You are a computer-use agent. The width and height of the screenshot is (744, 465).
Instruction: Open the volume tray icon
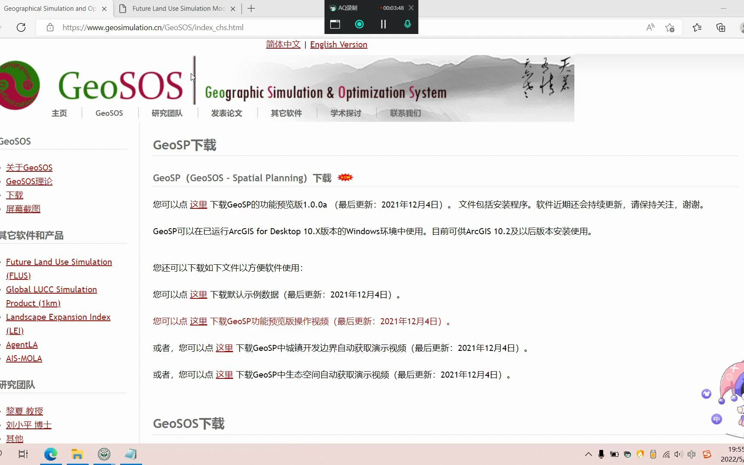tap(679, 454)
